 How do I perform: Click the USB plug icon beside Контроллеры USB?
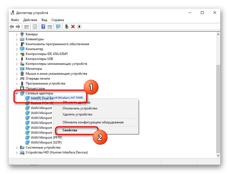coord(22,59)
